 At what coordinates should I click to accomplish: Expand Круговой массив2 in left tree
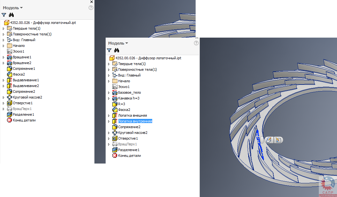point(4,97)
